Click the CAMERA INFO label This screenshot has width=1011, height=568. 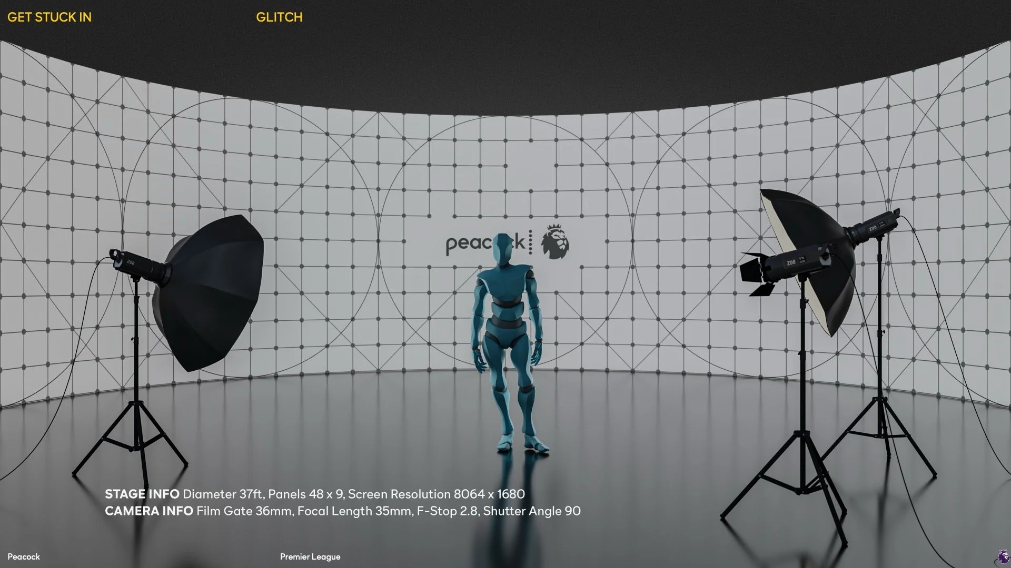click(x=148, y=511)
